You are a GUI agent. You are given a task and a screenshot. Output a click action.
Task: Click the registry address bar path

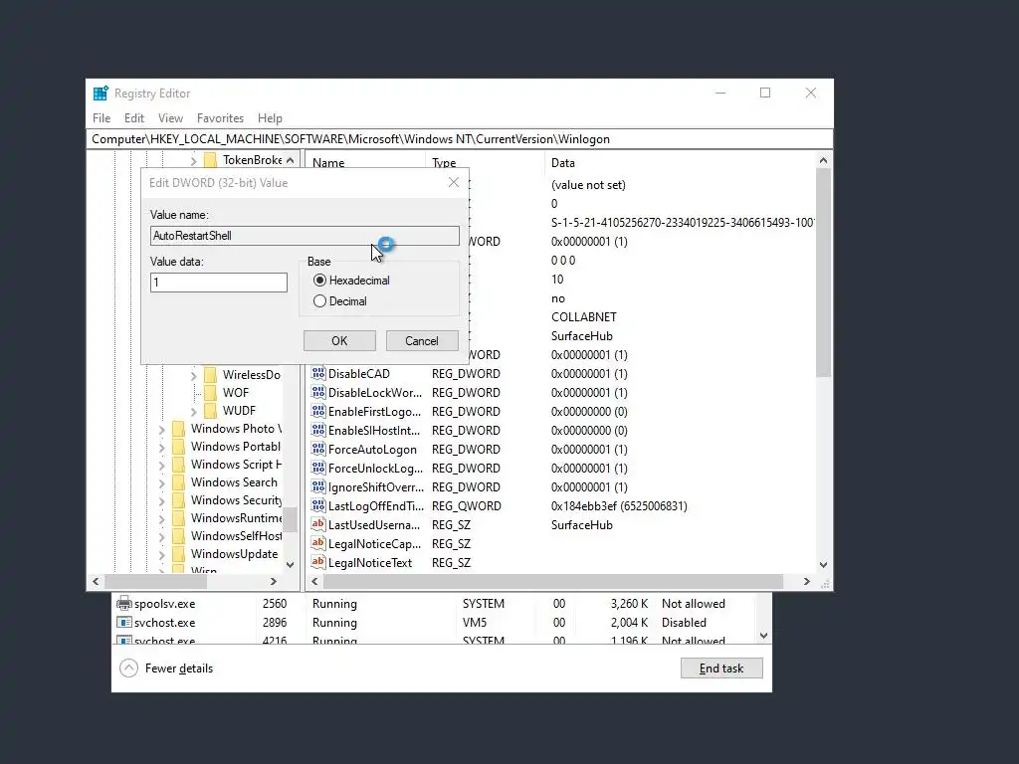point(460,139)
